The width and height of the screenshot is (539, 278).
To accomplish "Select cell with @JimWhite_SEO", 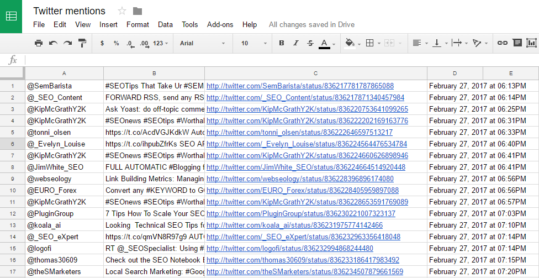I will point(64,167).
